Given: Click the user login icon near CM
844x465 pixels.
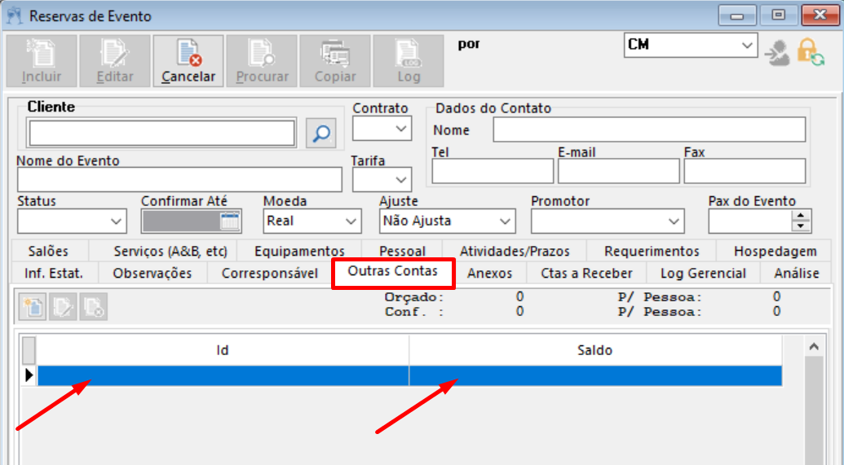Looking at the screenshot, I should 778,52.
